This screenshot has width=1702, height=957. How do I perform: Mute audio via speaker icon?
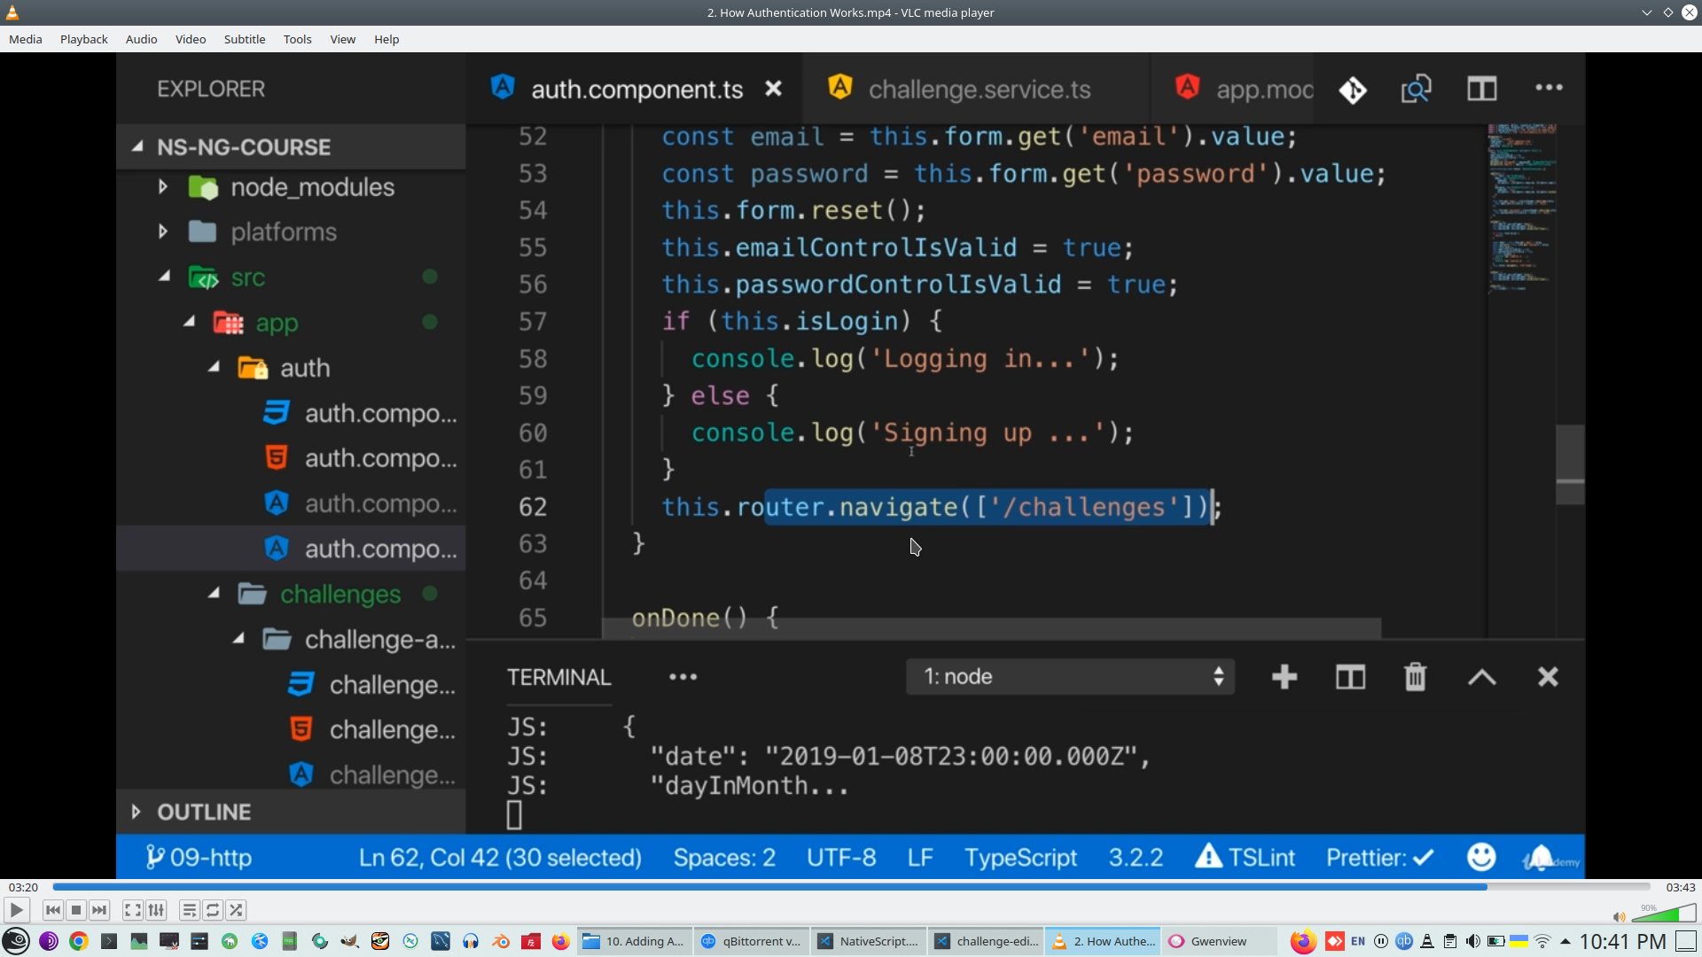[1619, 917]
